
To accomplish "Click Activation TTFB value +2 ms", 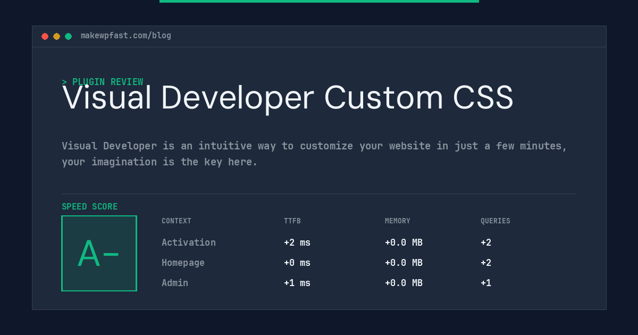I will (297, 242).
